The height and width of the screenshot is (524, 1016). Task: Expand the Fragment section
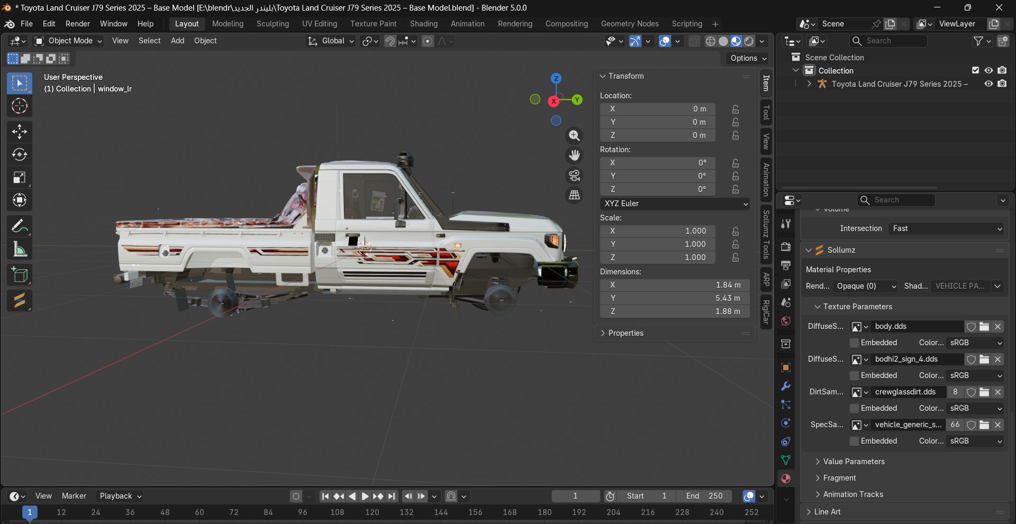coord(835,478)
